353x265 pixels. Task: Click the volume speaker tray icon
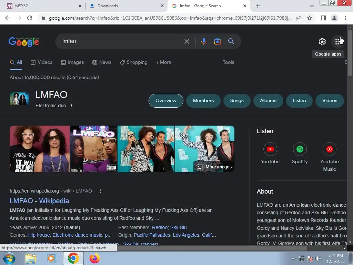click(x=318, y=258)
